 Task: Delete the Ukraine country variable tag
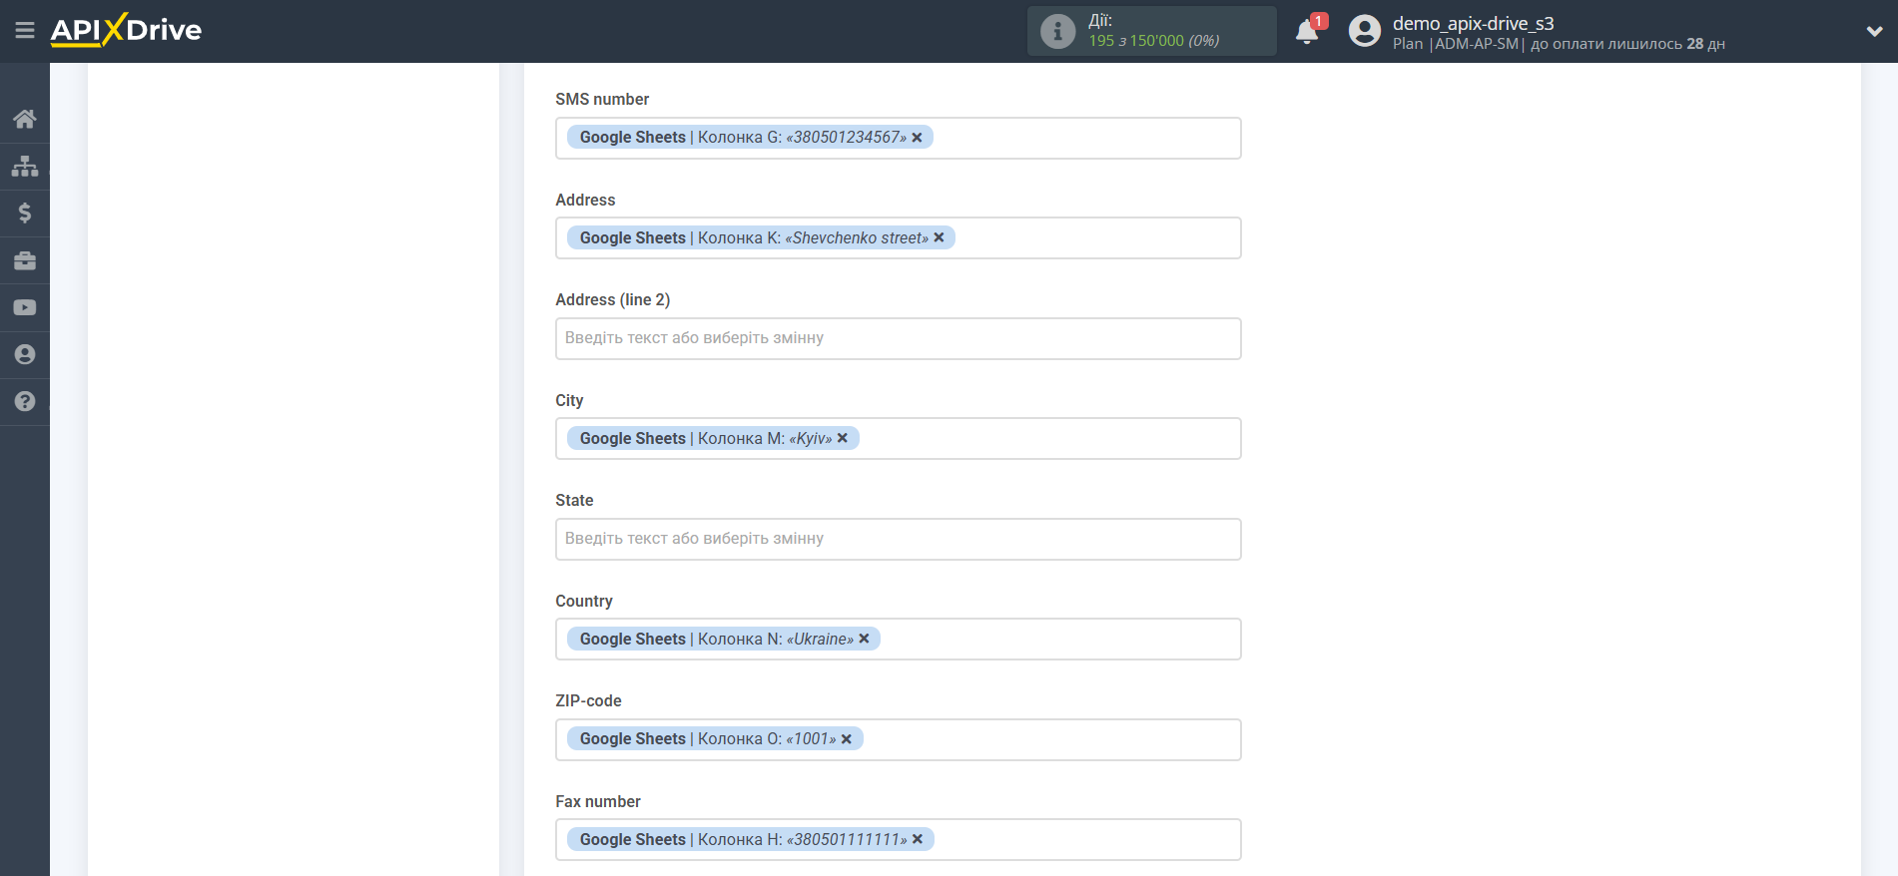865,639
